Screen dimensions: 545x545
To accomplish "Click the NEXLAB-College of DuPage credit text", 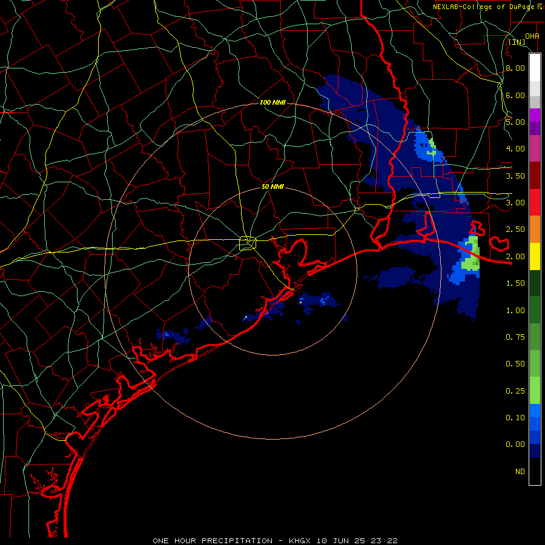I will pyautogui.click(x=489, y=7).
